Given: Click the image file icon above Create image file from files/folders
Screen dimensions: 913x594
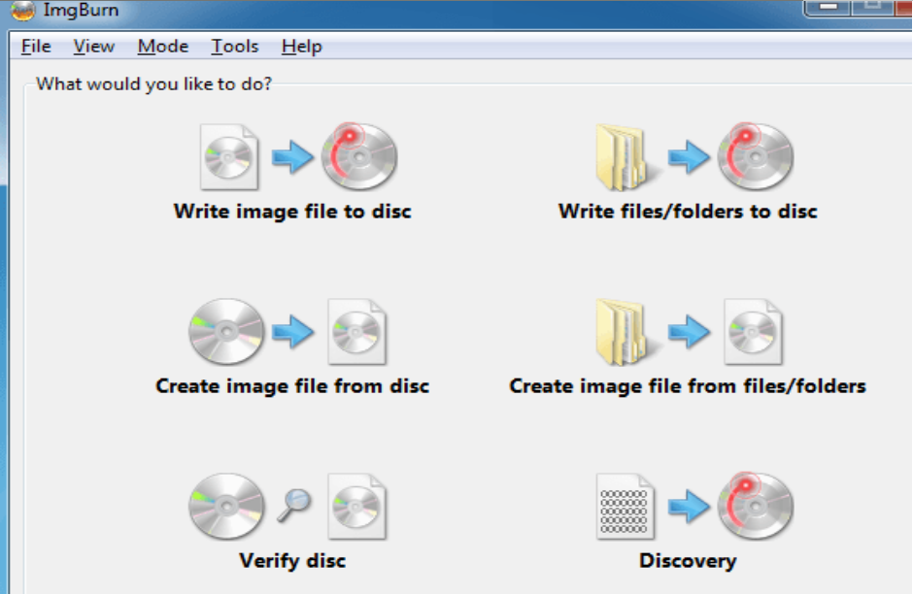Looking at the screenshot, I should point(753,332).
